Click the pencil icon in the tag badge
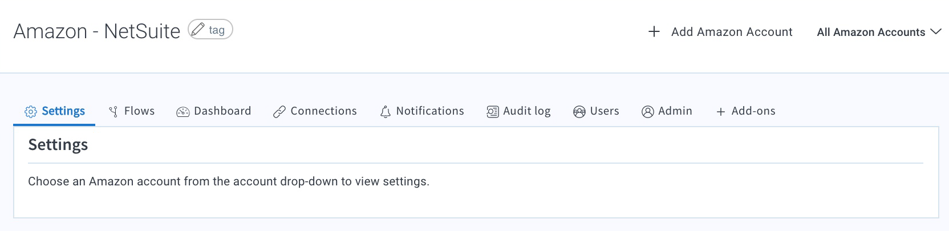The width and height of the screenshot is (949, 231). click(197, 30)
